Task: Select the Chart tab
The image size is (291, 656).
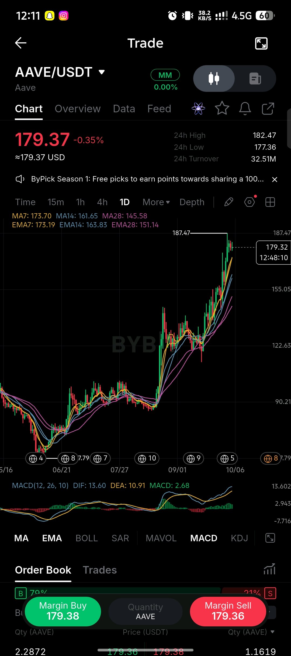Action: point(29,109)
